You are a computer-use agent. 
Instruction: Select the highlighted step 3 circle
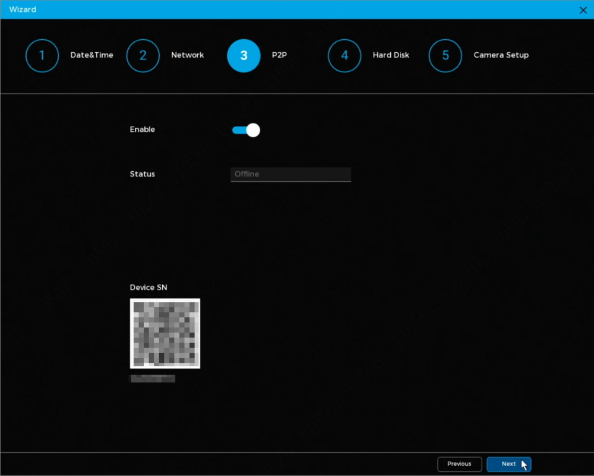(244, 56)
